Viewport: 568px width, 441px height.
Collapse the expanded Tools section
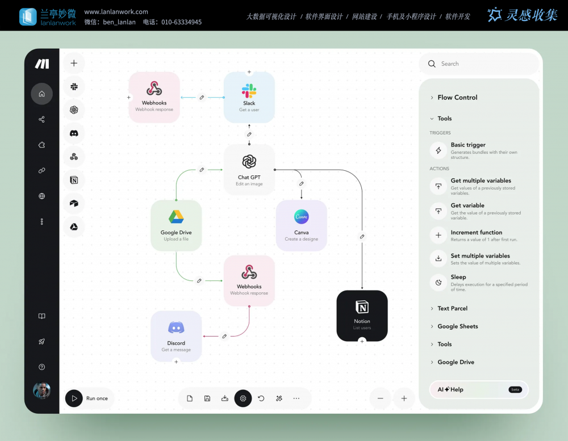pos(444,119)
